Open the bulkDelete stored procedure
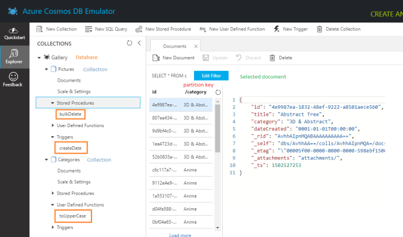Image resolution: width=403 pixels, height=237 pixels. [x=71, y=114]
